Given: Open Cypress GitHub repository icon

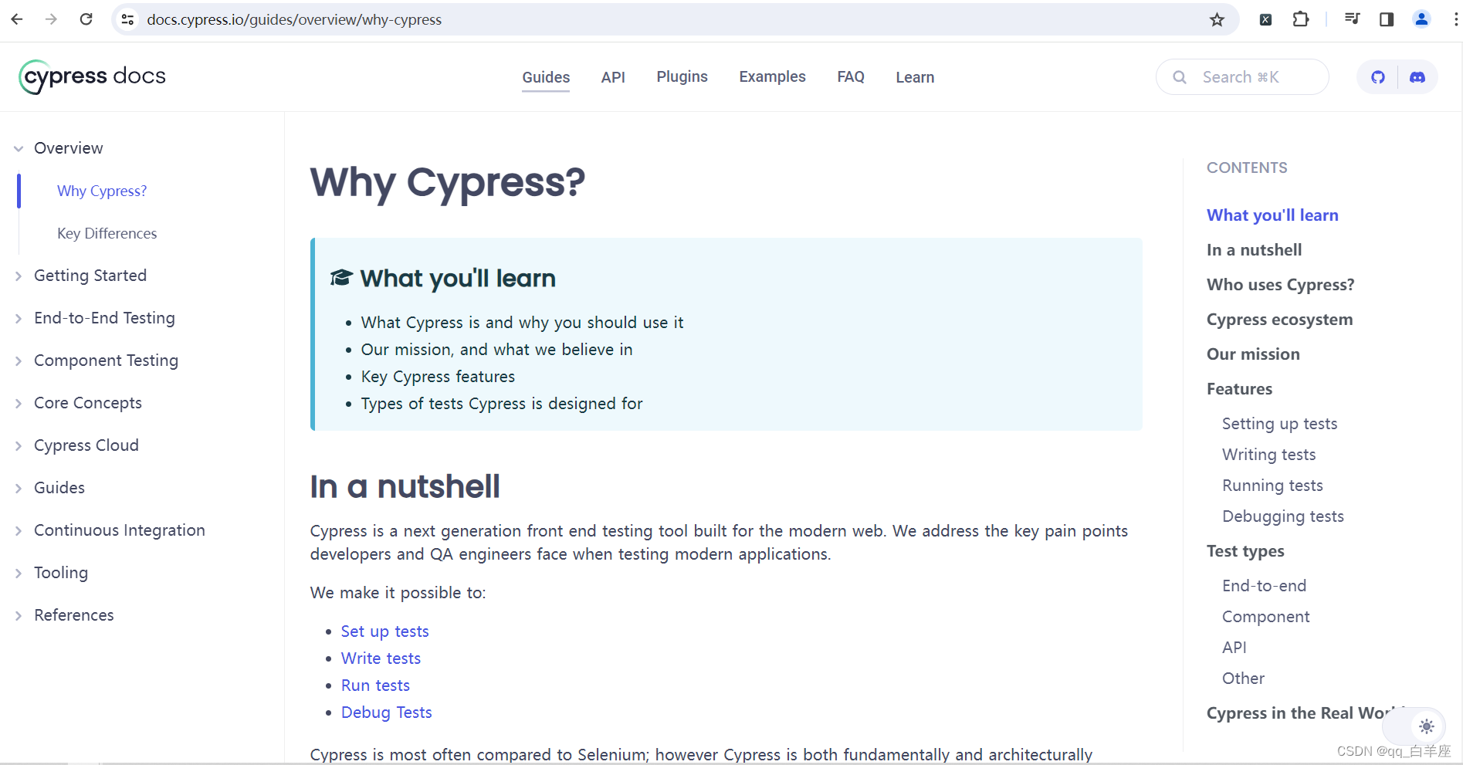Looking at the screenshot, I should [1378, 77].
